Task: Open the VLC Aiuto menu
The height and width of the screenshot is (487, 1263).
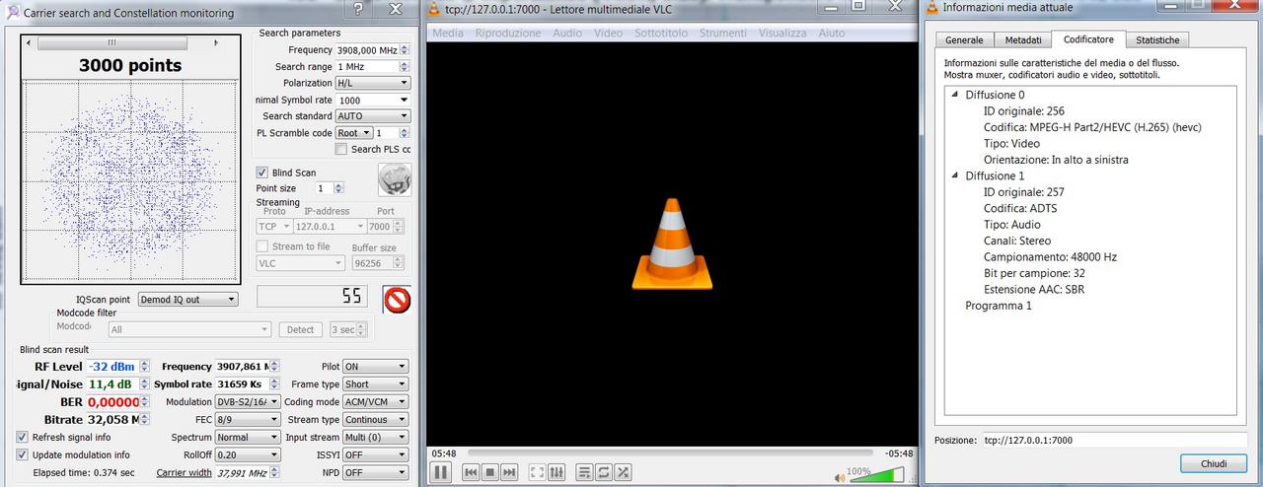Action: click(832, 33)
